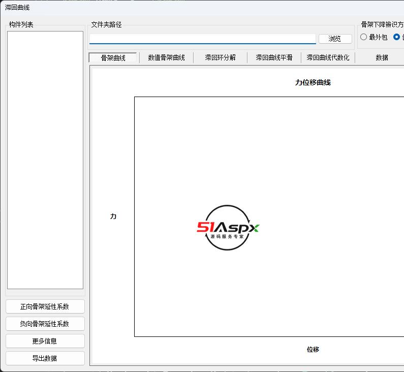
Task: Switch to the 骨架曲线 tab
Action: [113, 57]
